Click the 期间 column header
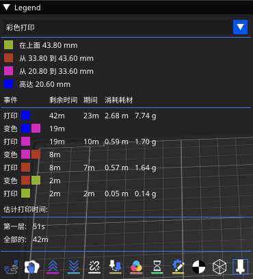This screenshot has height=279, width=253. pos(90,100)
